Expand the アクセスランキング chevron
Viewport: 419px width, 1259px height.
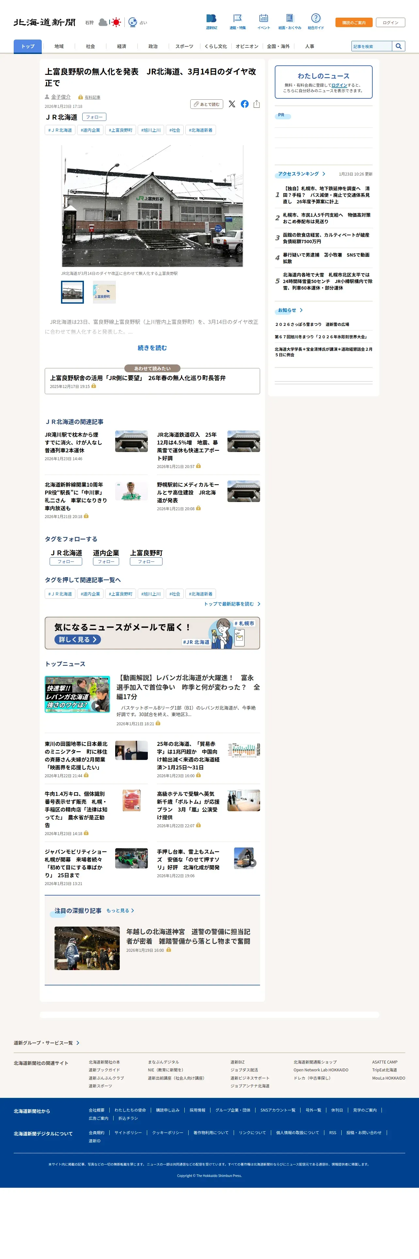click(x=323, y=174)
